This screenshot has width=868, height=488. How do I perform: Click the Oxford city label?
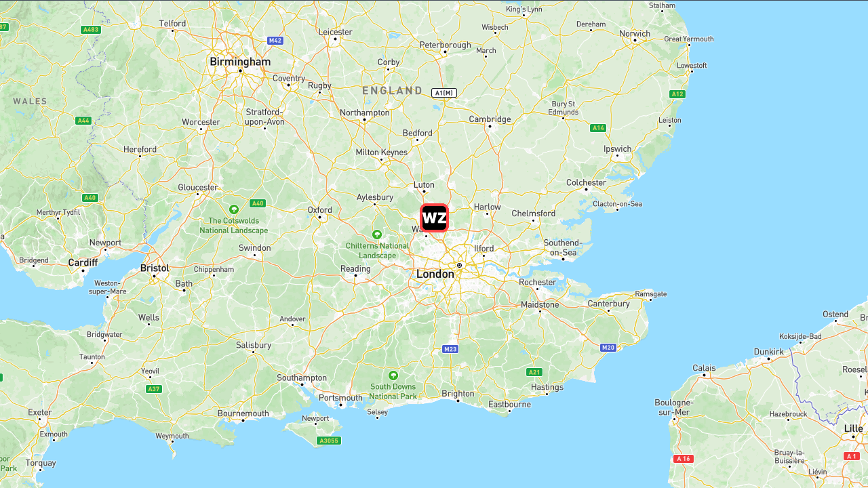319,210
